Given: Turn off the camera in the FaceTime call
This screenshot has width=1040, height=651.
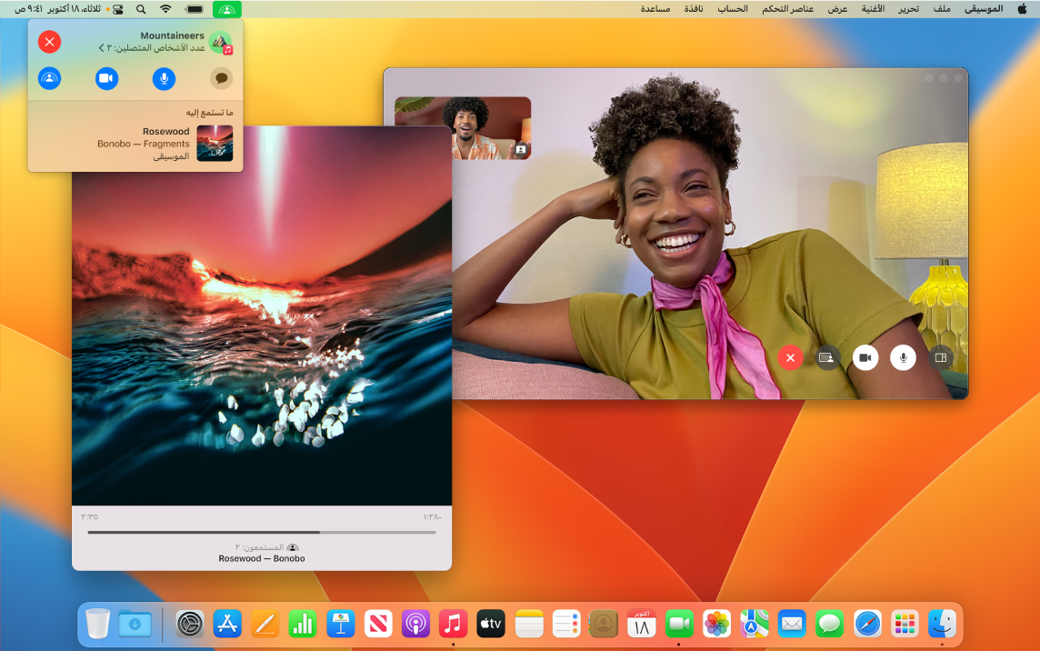Looking at the screenshot, I should pos(865,357).
